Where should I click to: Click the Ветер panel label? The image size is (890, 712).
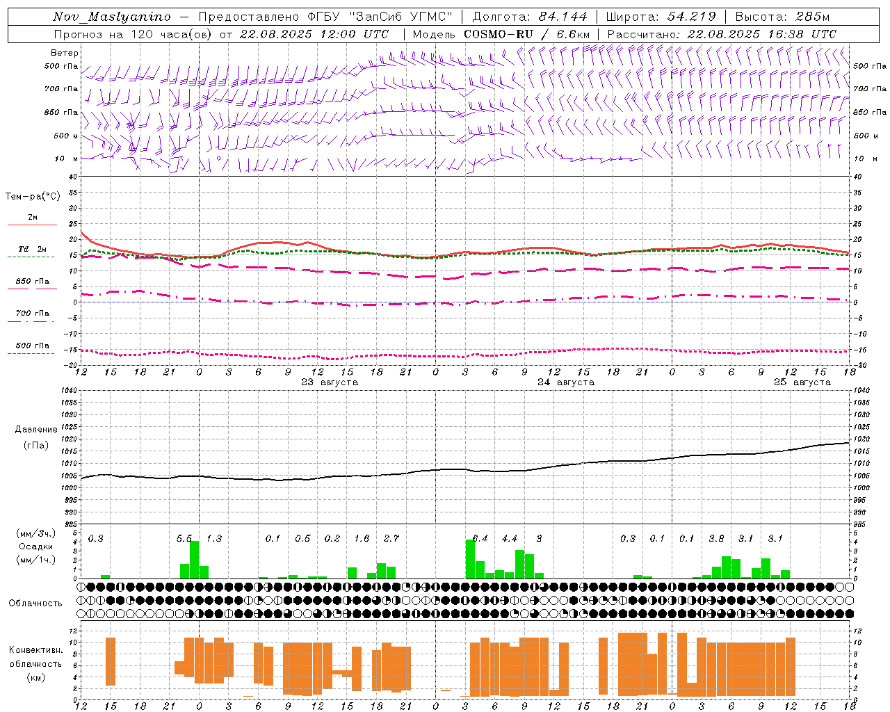(65, 53)
